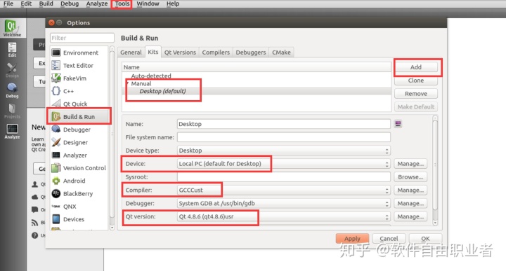Select Analyzer category
The width and height of the screenshot is (506, 271).
click(x=79, y=155)
